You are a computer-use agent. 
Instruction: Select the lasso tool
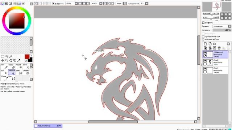tap(7, 57)
